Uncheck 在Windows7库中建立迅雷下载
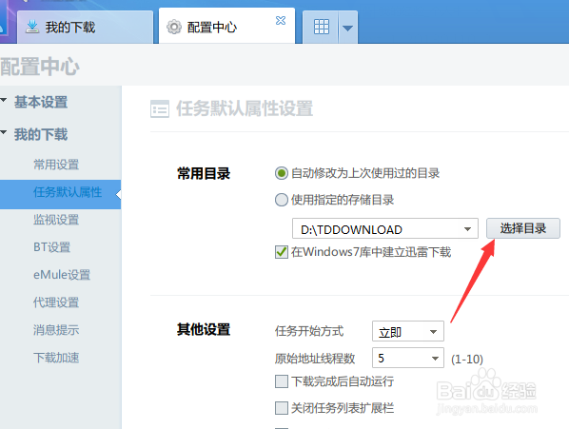 (x=282, y=252)
